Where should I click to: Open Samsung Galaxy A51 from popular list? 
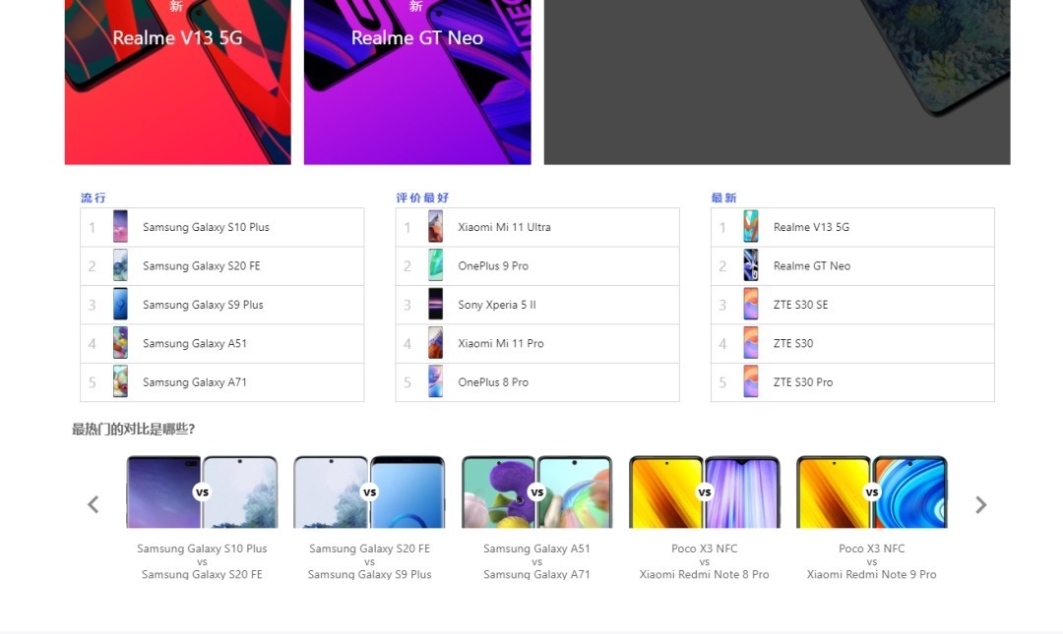[195, 343]
